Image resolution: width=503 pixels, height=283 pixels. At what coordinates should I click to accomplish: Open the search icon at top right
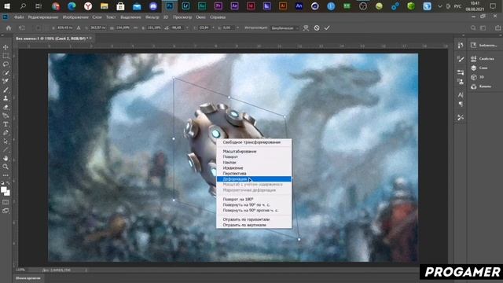[473, 28]
